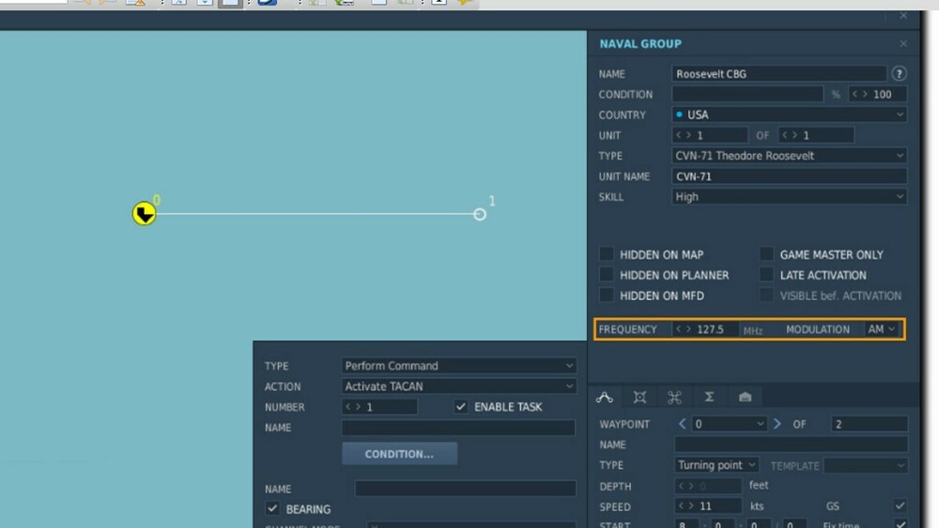Screen dimensions: 939x528
Task: Toggle the GS speed checkbox
Action: (x=900, y=505)
